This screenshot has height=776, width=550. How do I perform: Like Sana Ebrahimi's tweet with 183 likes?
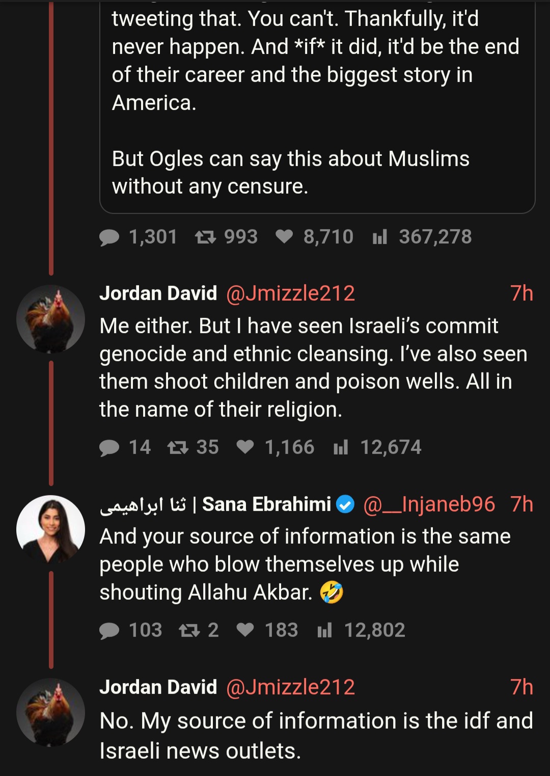point(245,630)
